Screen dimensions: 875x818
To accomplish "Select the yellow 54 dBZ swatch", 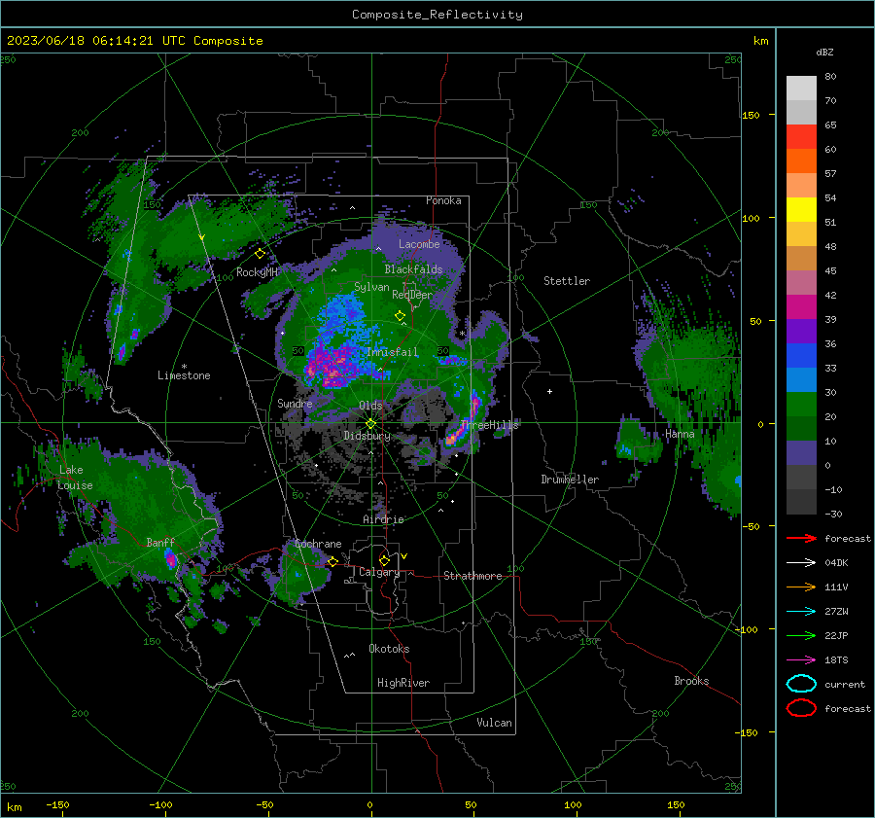I will 801,210.
